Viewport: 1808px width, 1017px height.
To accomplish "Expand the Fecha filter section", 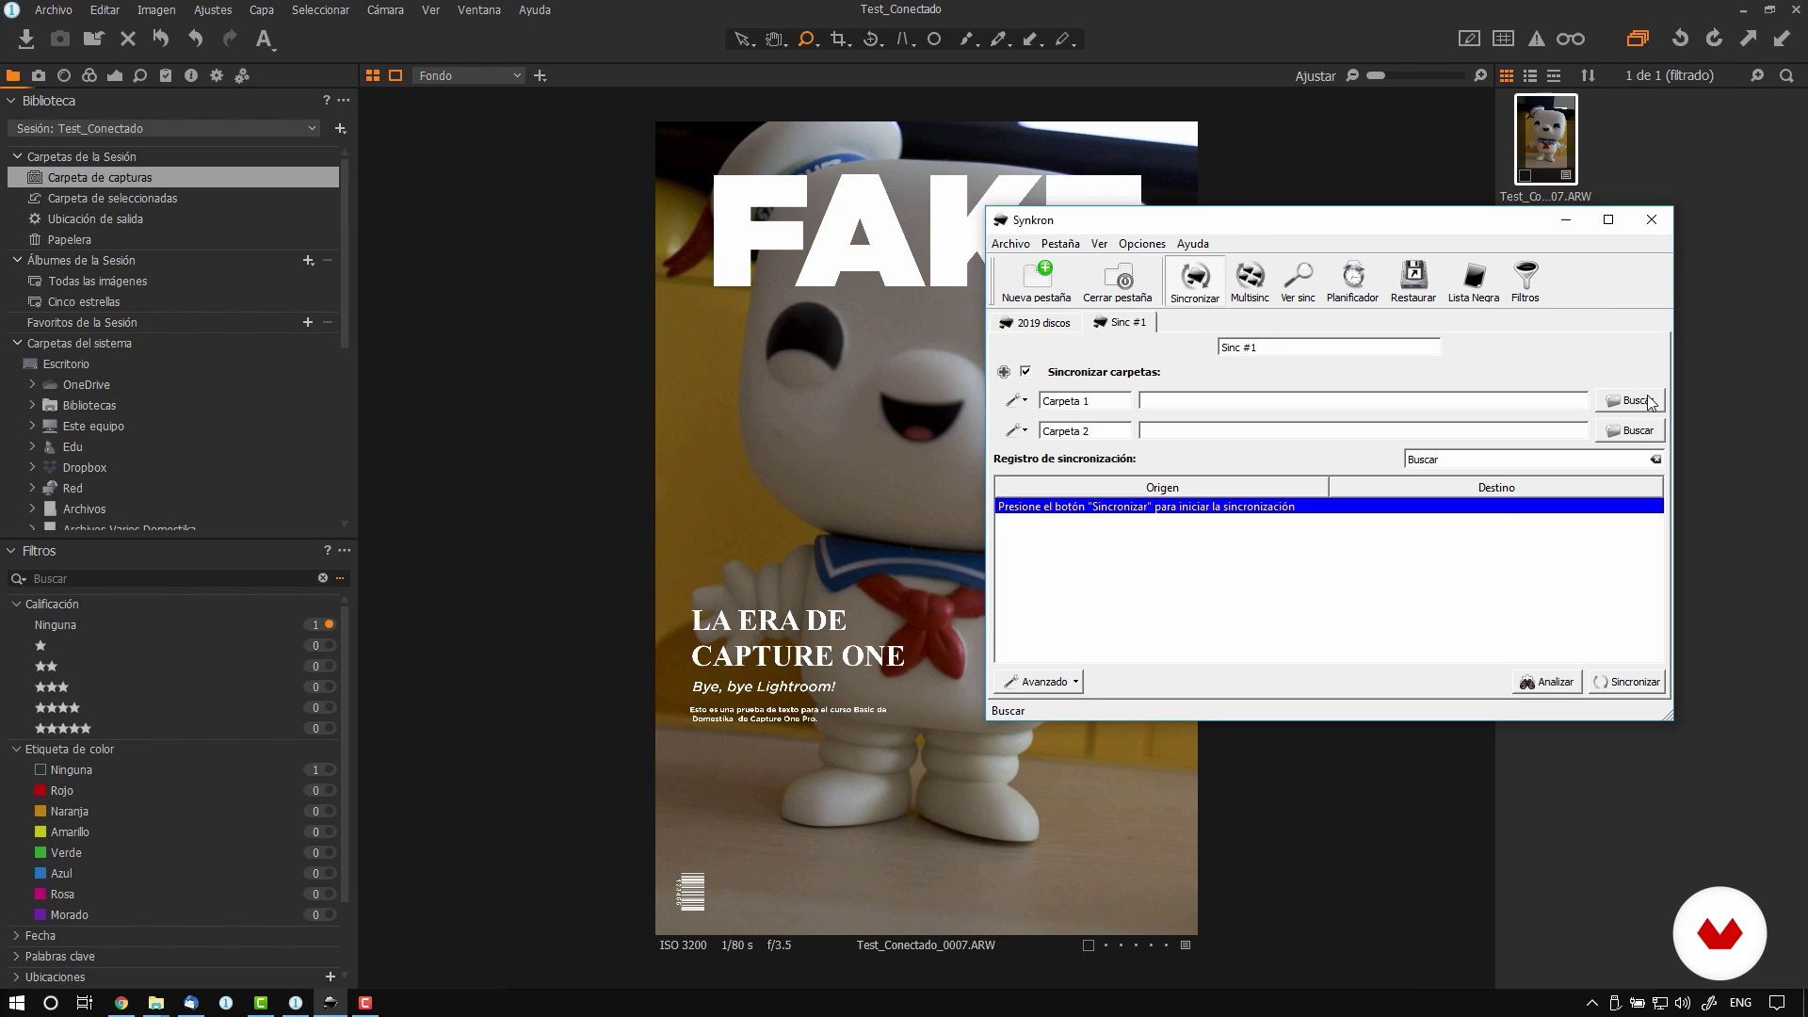I will [x=16, y=935].
